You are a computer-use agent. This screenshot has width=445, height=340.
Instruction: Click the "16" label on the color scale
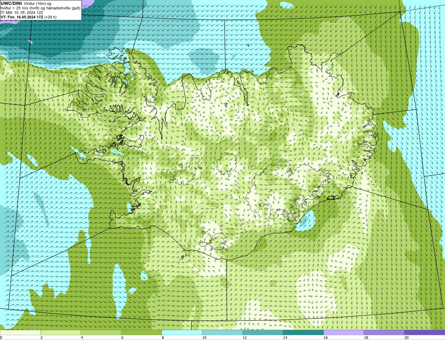(326, 338)
